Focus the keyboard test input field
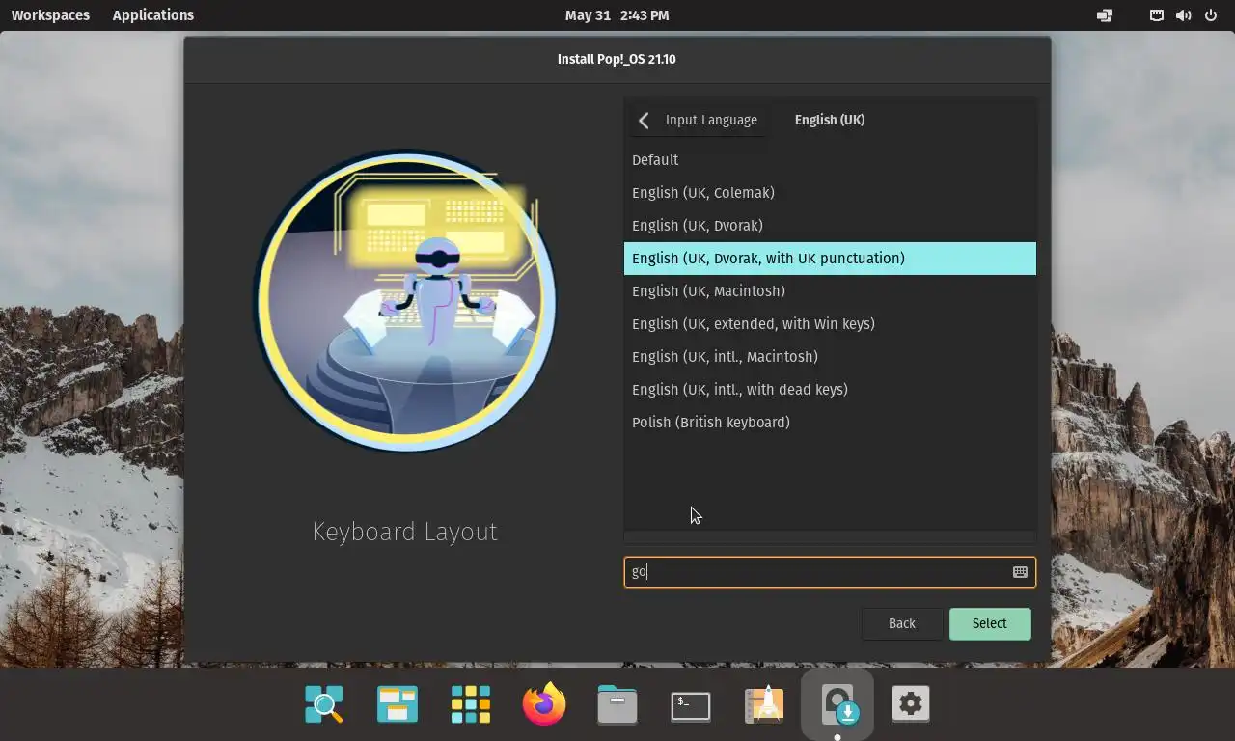Image resolution: width=1235 pixels, height=741 pixels. (830, 572)
